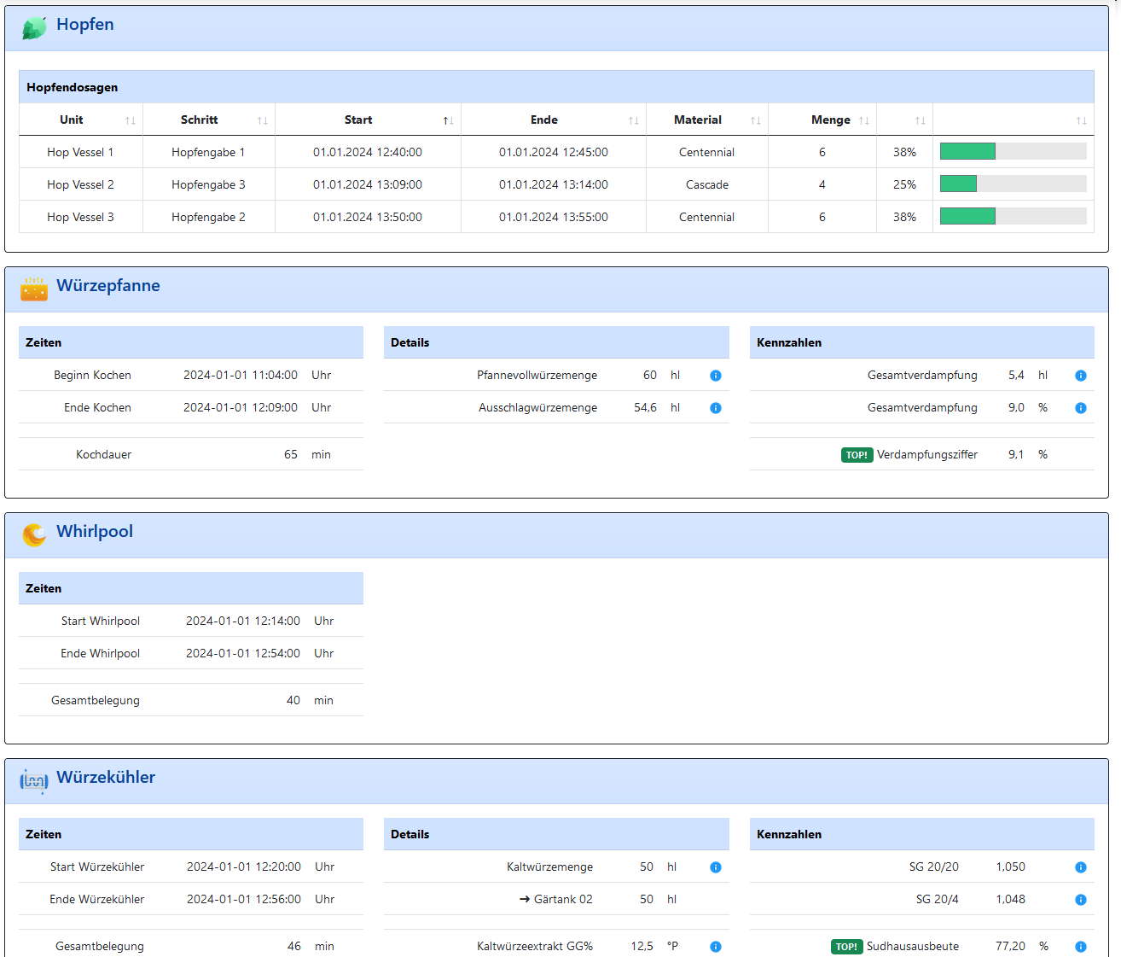Click the info icon next to SG 20/20
Image resolution: width=1121 pixels, height=957 pixels.
coord(1081,867)
